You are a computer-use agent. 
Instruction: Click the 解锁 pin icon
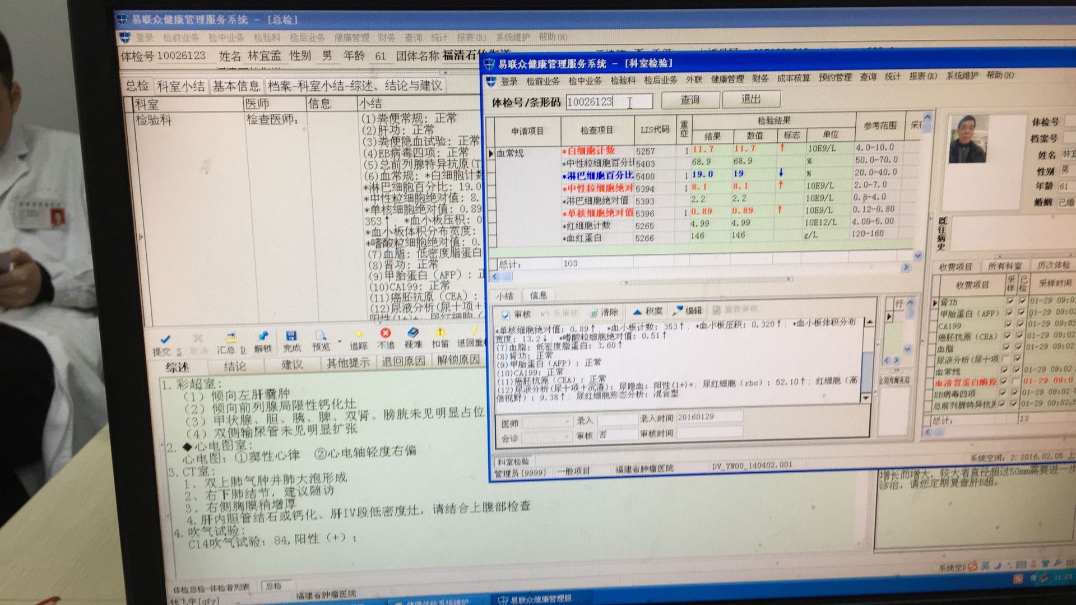click(263, 337)
